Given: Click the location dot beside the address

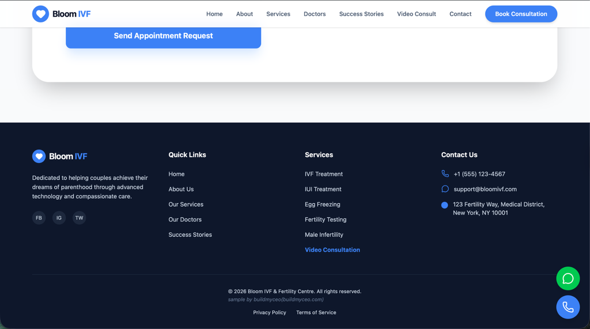Looking at the screenshot, I should pos(444,205).
